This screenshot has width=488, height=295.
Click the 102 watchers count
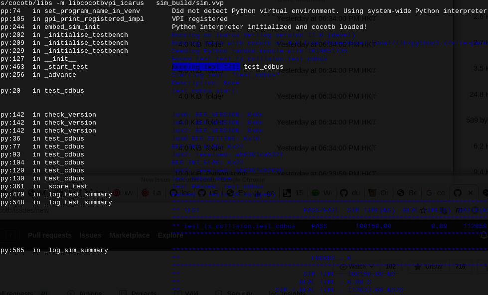tap(391, 267)
